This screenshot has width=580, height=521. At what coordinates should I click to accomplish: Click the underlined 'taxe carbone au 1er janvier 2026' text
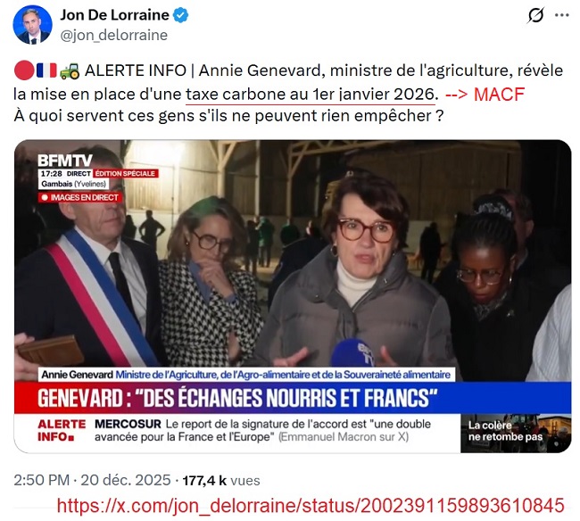(311, 95)
